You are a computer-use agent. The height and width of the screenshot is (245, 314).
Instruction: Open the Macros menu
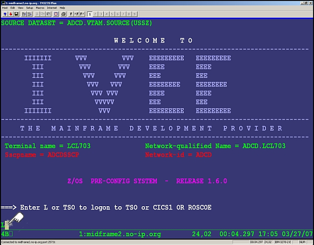pyautogui.click(x=40, y=8)
